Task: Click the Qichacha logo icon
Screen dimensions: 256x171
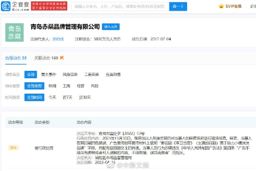Action: [6, 7]
